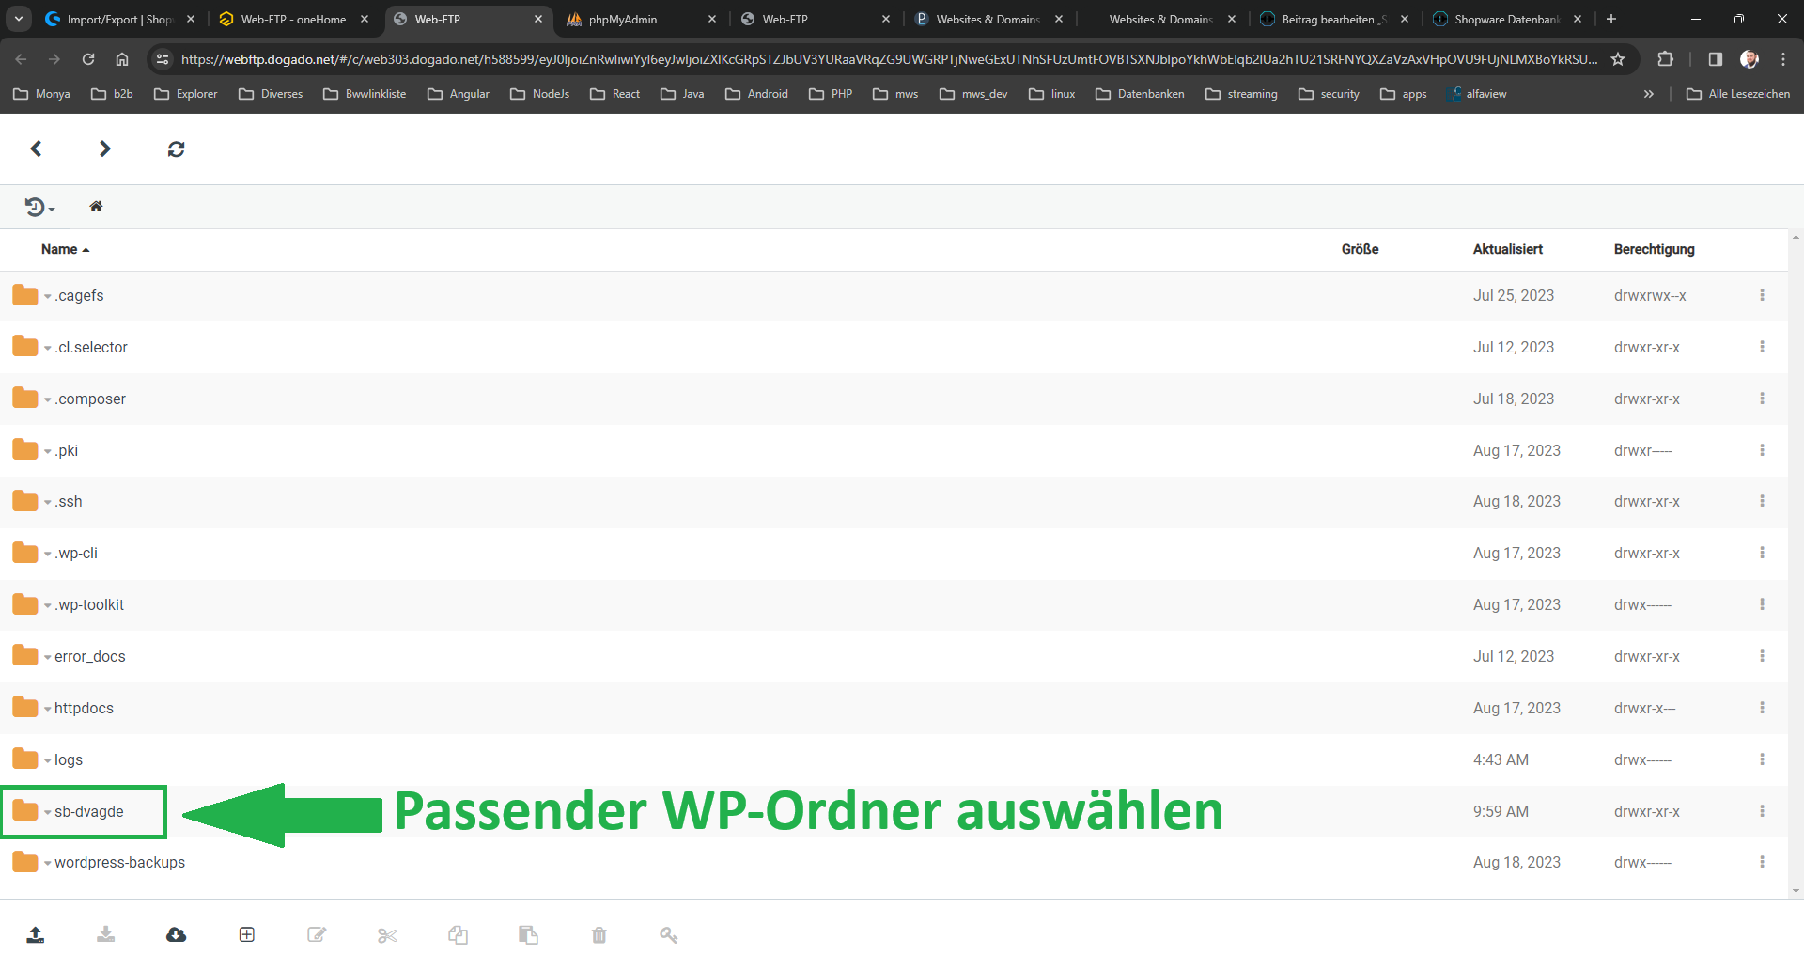Navigate forward with the Web-FTP right chevron
Screen dimensions: 1804x970
pyautogui.click(x=104, y=149)
